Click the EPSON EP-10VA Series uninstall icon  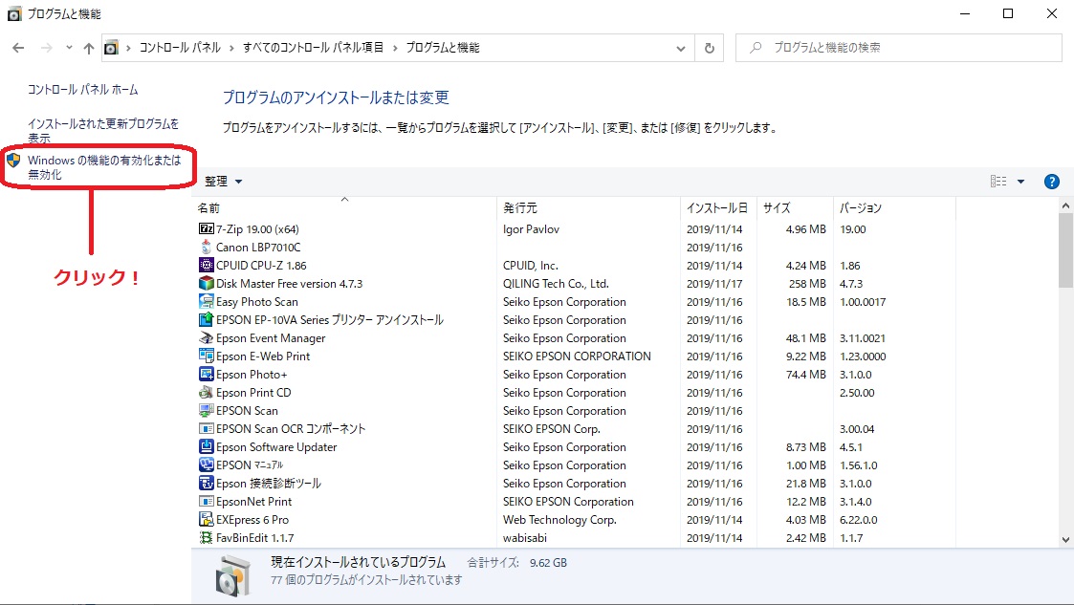click(x=207, y=319)
